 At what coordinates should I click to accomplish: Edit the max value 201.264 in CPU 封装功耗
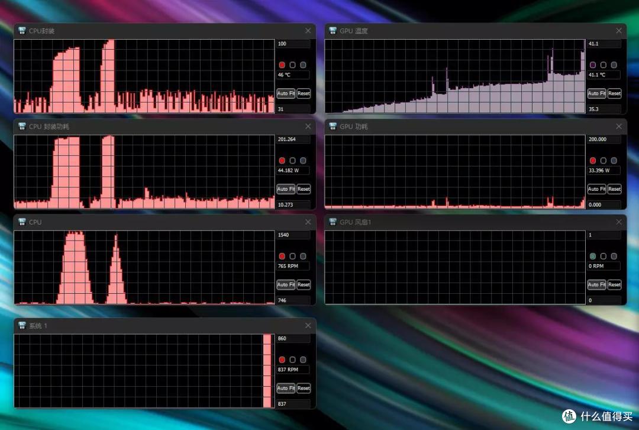(x=293, y=139)
